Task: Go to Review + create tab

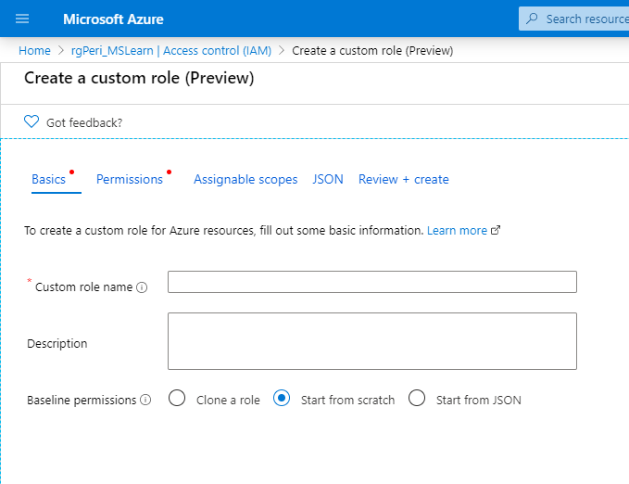Action: 404,180
